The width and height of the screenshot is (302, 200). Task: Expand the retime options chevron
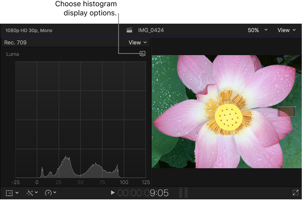click(55, 192)
